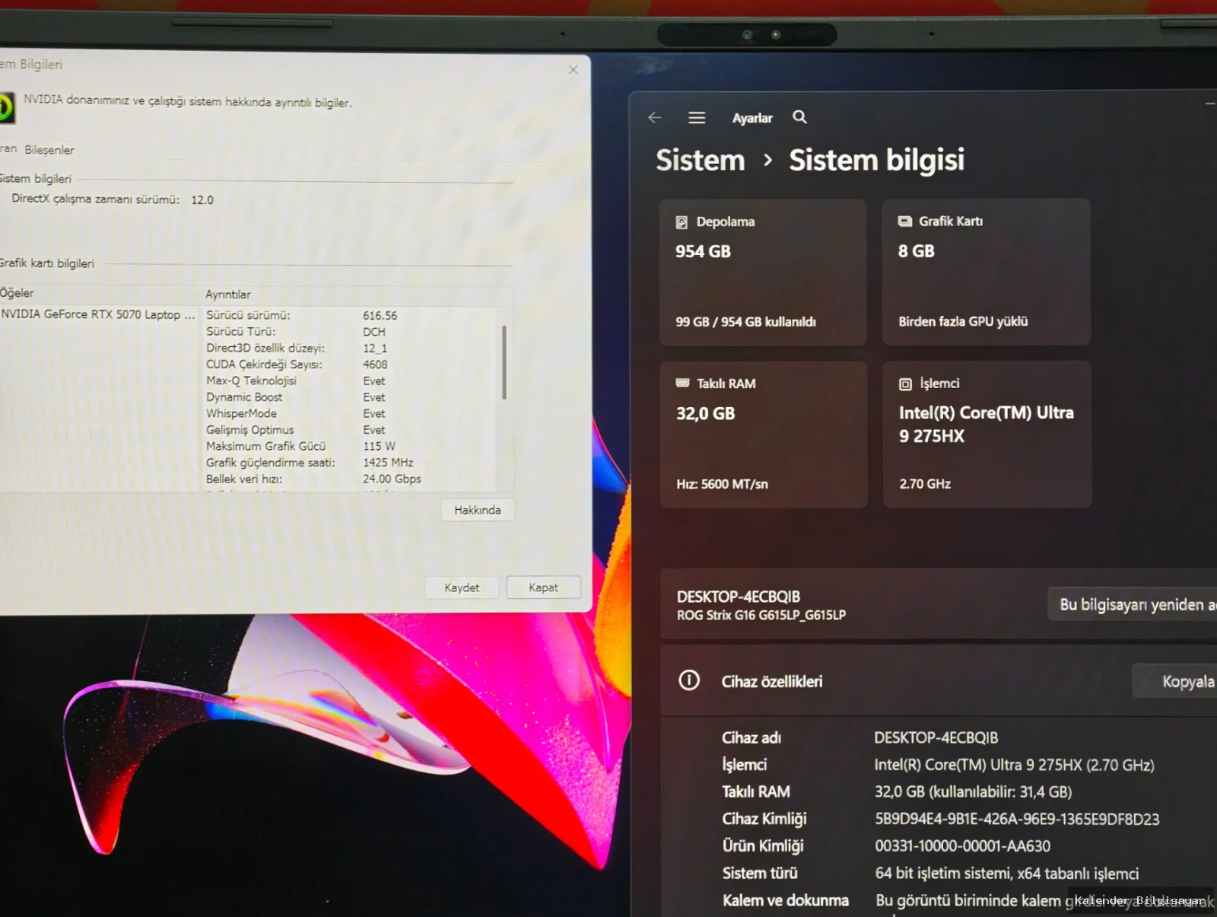Screen dimensions: 1217x917
Task: Click the Cihaz özellikleri info icon
Action: [689, 680]
